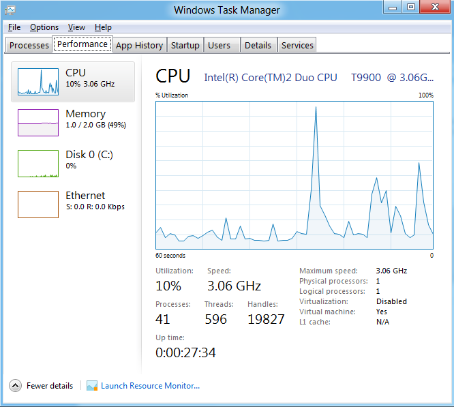The width and height of the screenshot is (454, 407).
Task: Minimize the Task Manager window
Action: click(393, 7)
